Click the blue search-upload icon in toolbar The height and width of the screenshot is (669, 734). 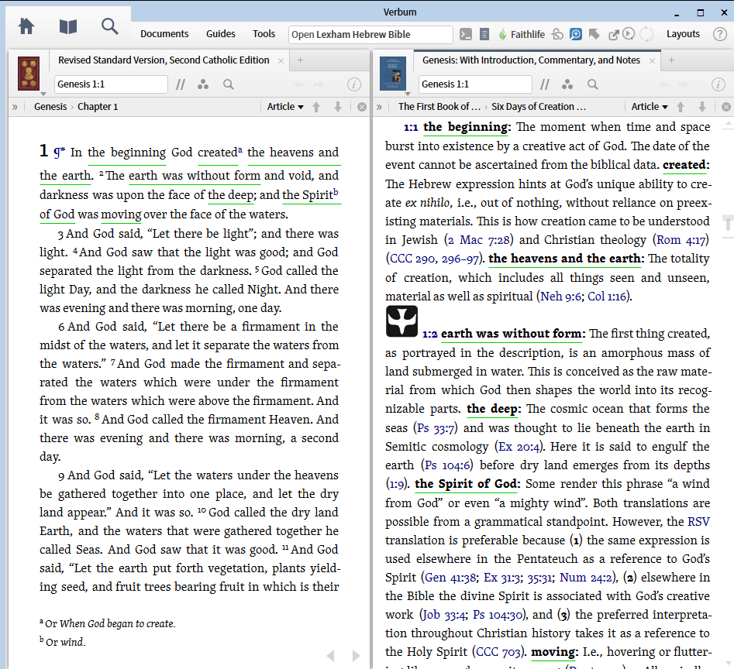pos(576,34)
